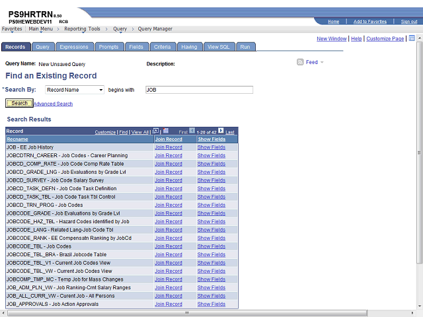This screenshot has width=423, height=317.
Task: Join Record for JOBCD_GRADE_LNG row
Action: click(x=169, y=172)
